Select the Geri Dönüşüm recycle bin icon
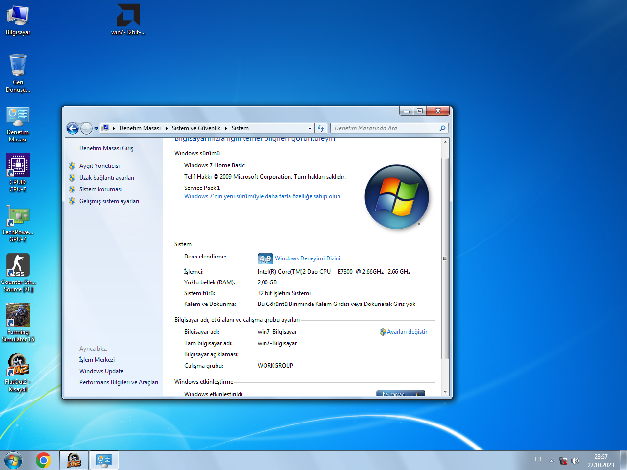This screenshot has height=470, width=627. (x=18, y=73)
